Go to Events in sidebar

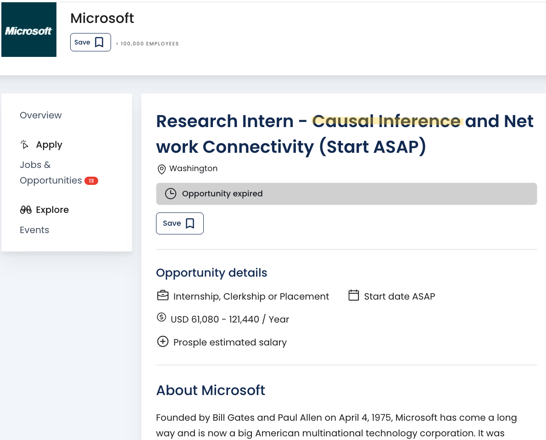34,230
